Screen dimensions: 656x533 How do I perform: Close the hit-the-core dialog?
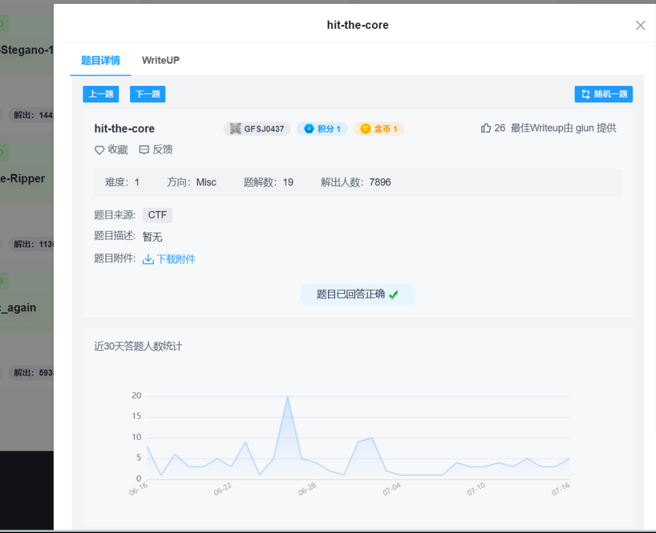coord(640,26)
